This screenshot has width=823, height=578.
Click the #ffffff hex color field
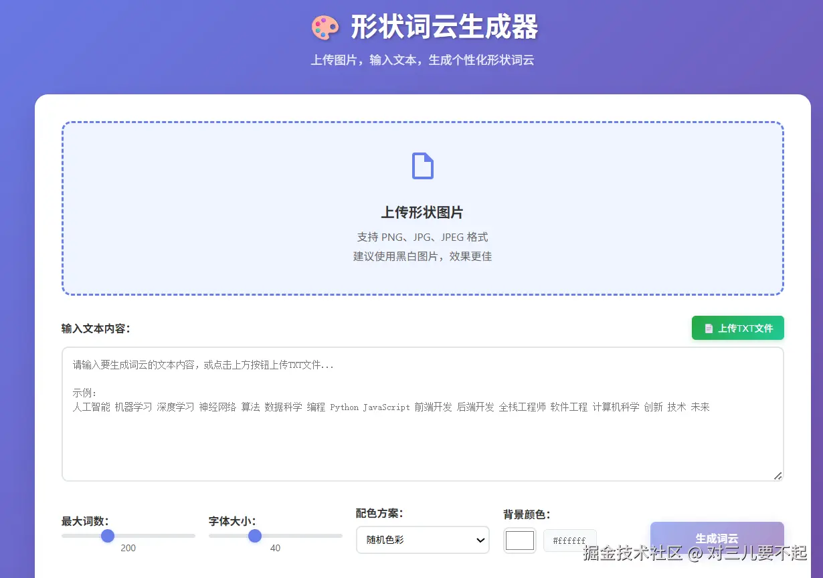pyautogui.click(x=569, y=540)
